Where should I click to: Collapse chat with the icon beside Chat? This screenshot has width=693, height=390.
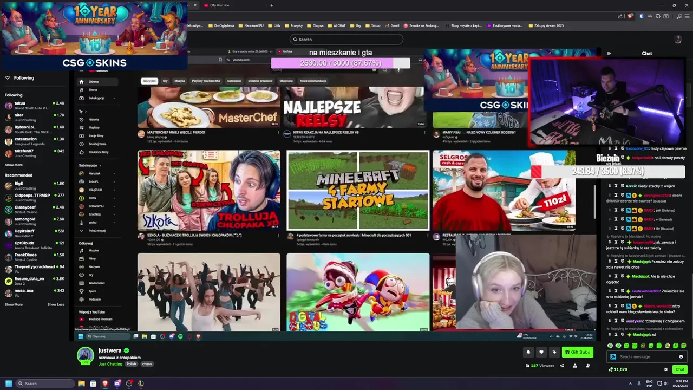[609, 54]
